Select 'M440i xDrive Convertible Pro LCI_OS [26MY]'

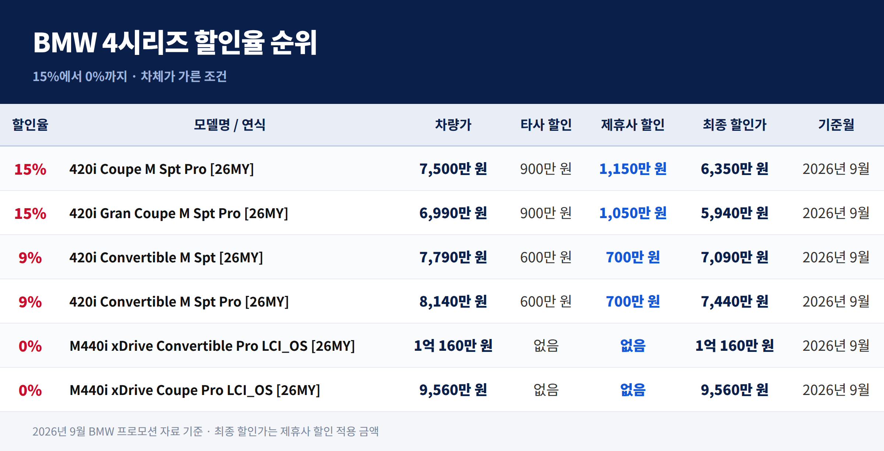pyautogui.click(x=212, y=346)
